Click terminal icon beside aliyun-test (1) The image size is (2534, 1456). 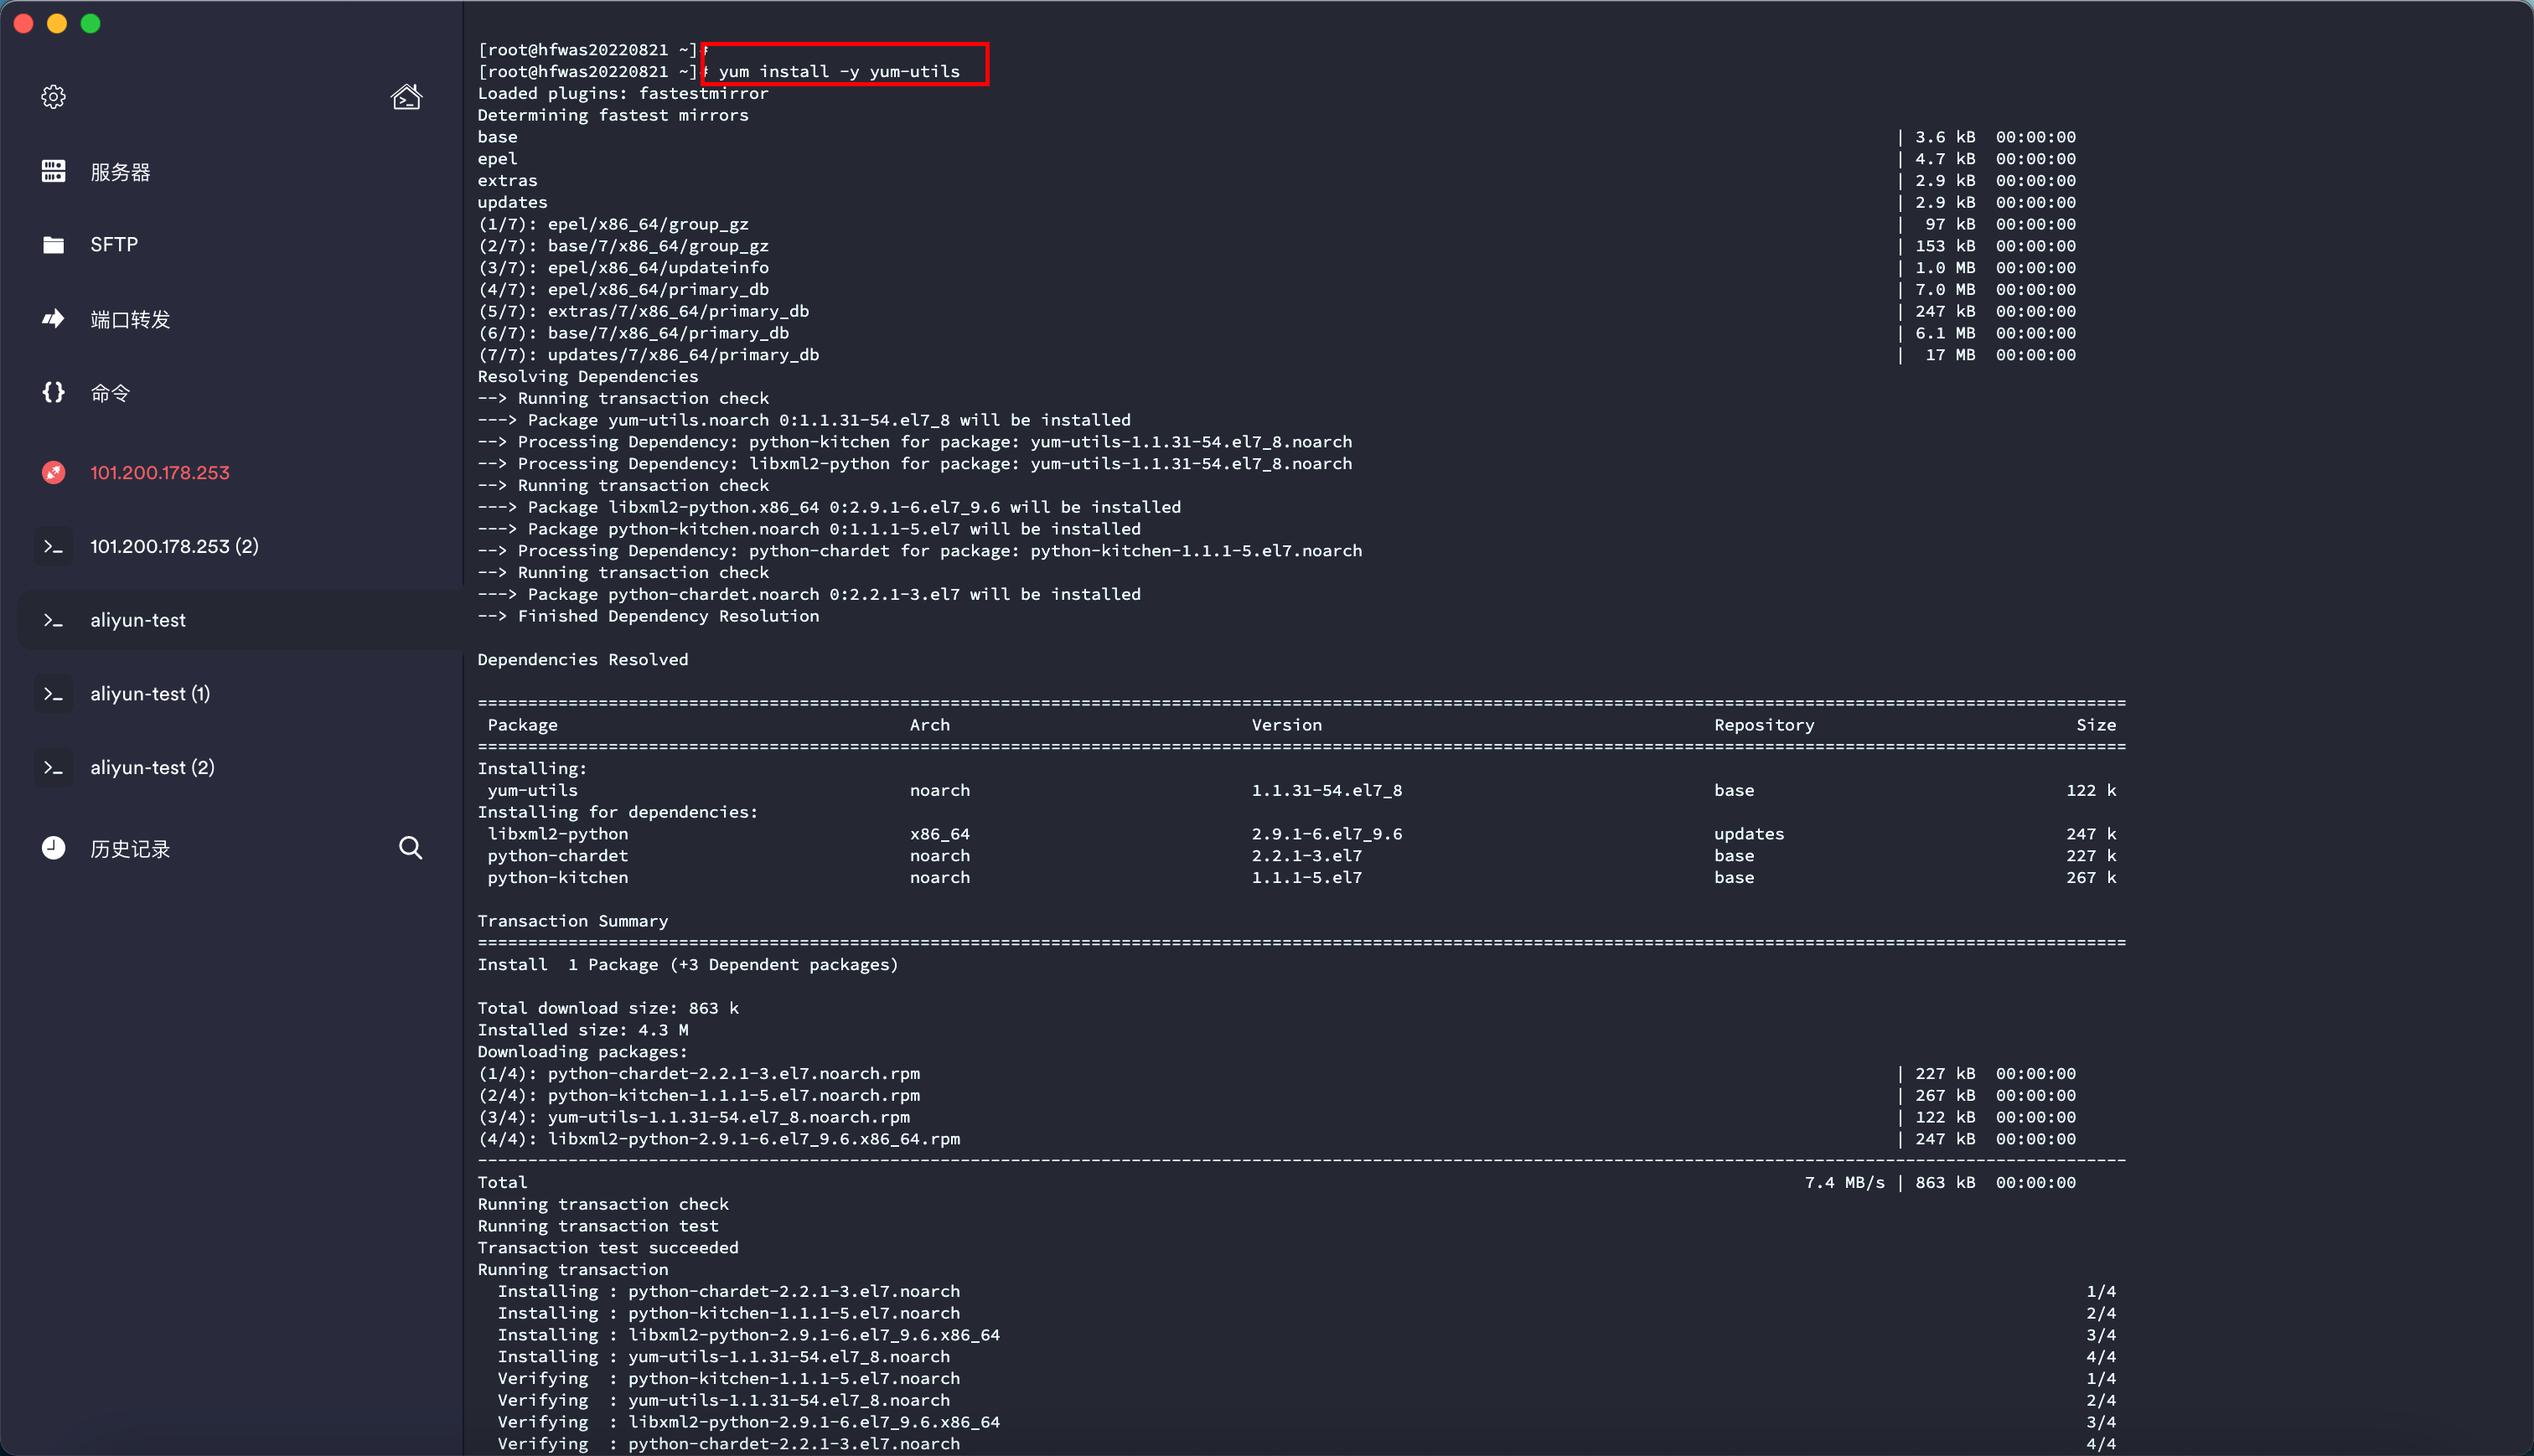[53, 694]
